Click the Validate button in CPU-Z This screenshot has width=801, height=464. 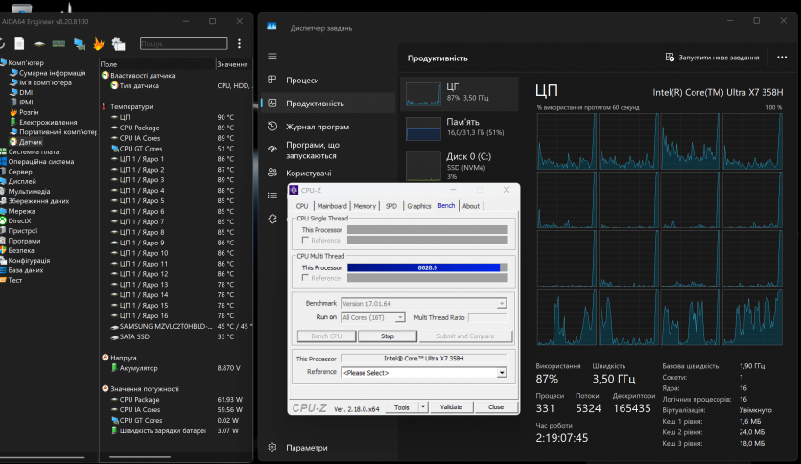[x=451, y=407]
